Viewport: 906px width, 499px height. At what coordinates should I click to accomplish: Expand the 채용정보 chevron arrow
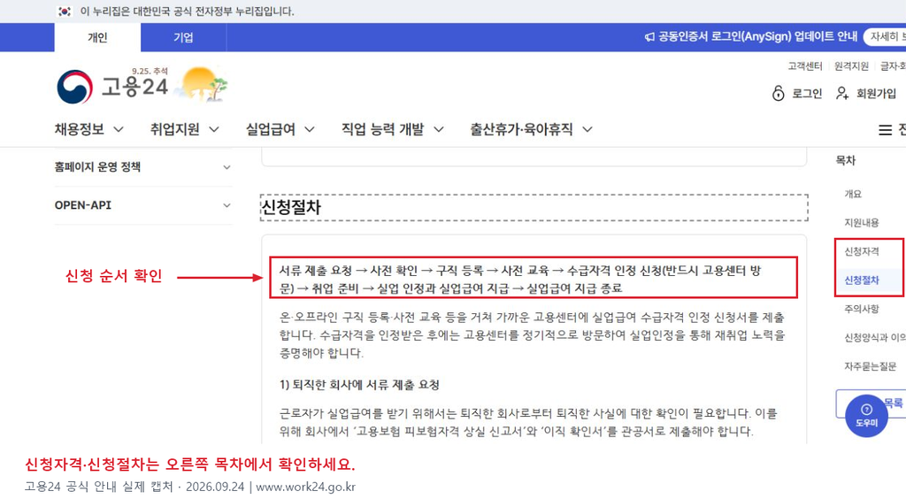[x=119, y=129]
